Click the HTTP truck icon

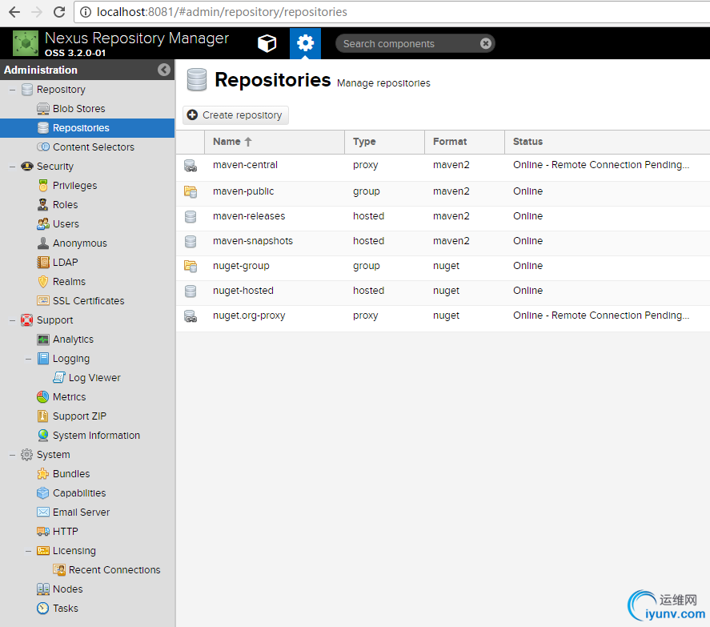[43, 532]
